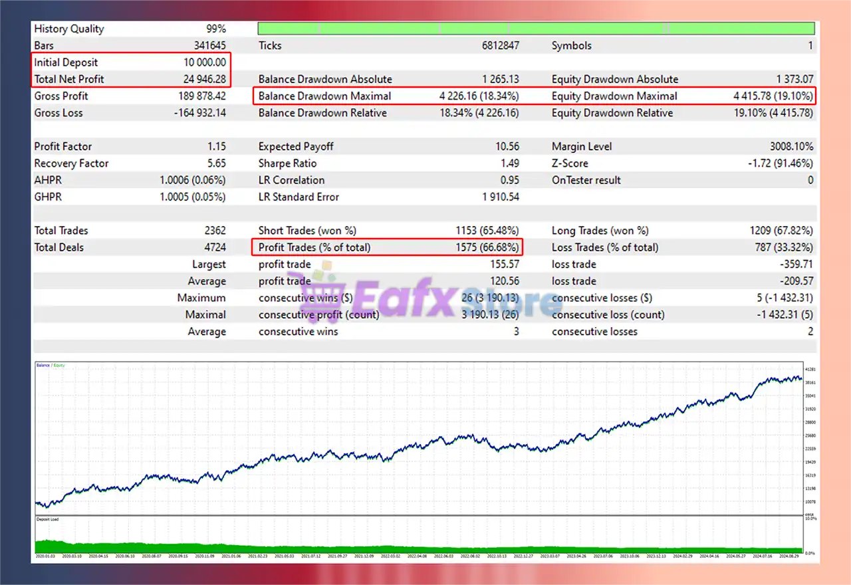
Task: Click the green History Quality progress bar
Action: pyautogui.click(x=535, y=29)
